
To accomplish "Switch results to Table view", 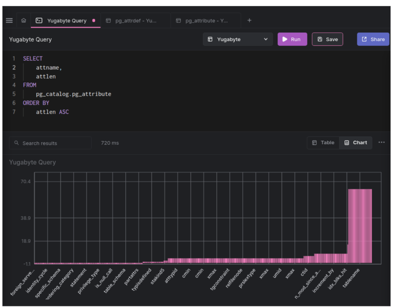I will pyautogui.click(x=323, y=142).
